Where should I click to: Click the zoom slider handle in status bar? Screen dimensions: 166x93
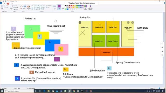coord(159,88)
